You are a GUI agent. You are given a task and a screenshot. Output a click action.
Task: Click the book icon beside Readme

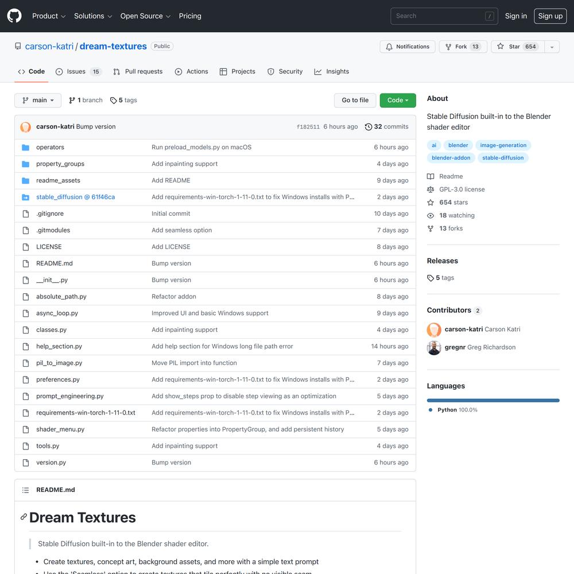coord(430,176)
